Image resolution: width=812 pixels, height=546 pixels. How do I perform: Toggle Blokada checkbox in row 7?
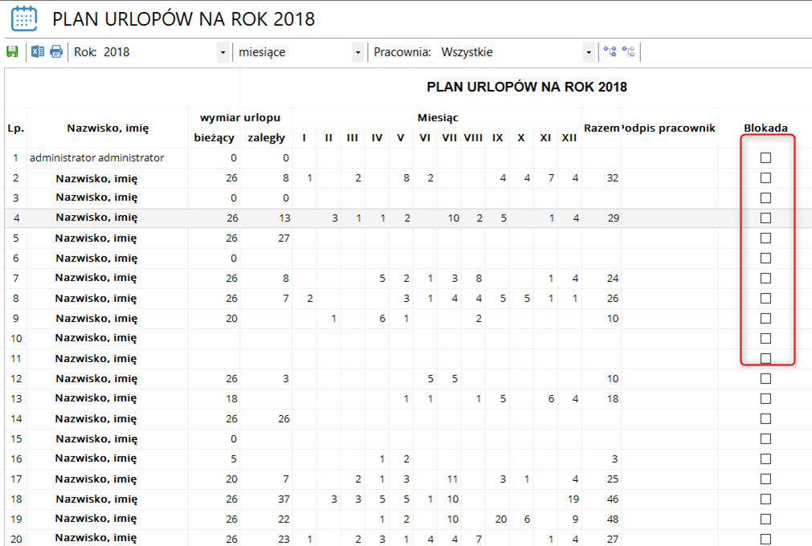point(765,278)
